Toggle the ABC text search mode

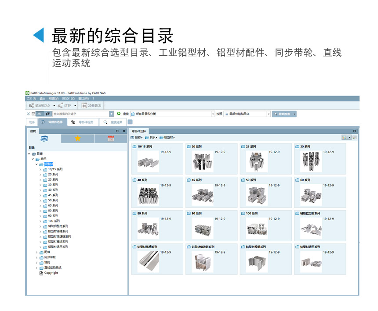click(x=40, y=114)
